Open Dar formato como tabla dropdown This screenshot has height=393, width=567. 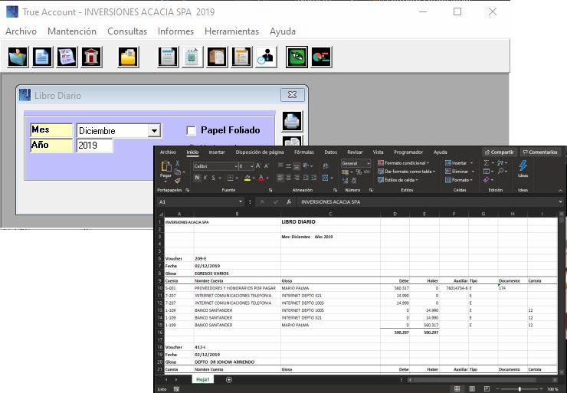406,172
